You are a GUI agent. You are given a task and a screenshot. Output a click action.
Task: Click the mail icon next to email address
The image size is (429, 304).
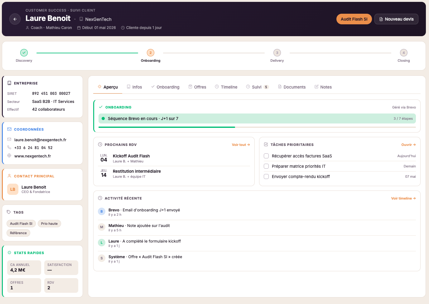9,139
